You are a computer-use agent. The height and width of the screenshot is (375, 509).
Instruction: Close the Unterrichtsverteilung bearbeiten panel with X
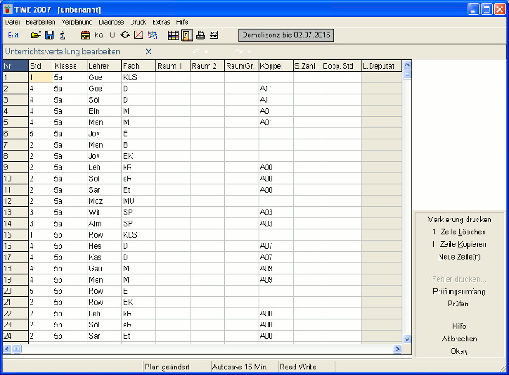(x=148, y=52)
